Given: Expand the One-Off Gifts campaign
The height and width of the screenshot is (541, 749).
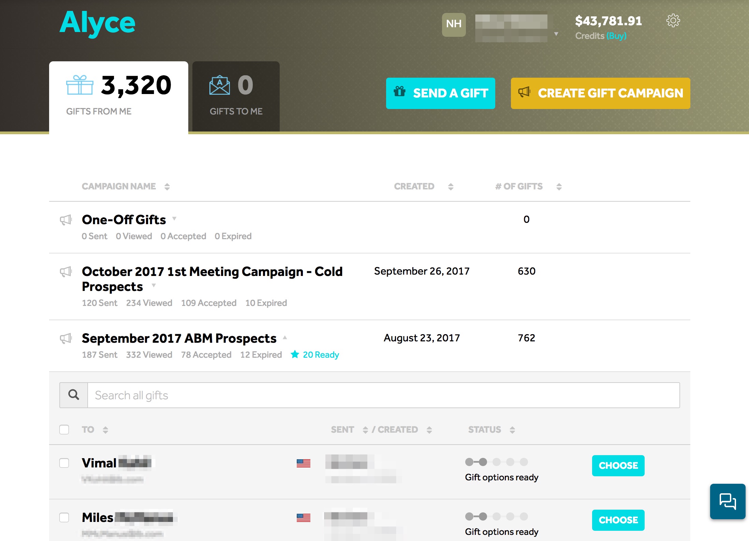Looking at the screenshot, I should (x=174, y=218).
